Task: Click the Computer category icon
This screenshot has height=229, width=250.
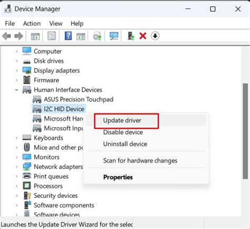Action: click(27, 51)
